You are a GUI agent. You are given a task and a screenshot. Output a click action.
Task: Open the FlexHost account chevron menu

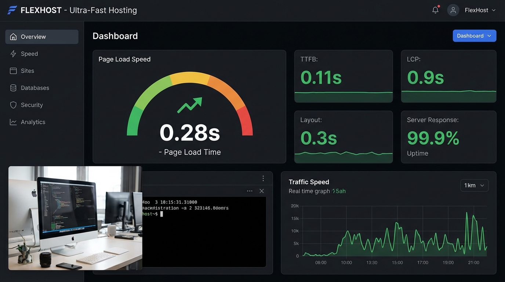coord(494,10)
